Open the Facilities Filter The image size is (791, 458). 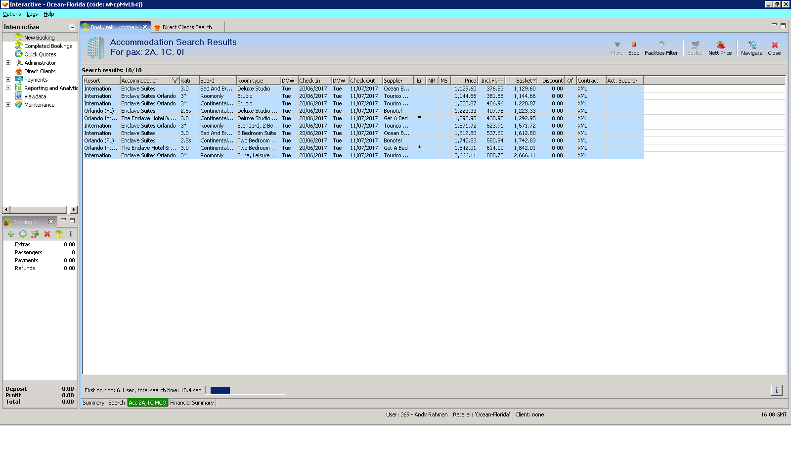tap(661, 48)
